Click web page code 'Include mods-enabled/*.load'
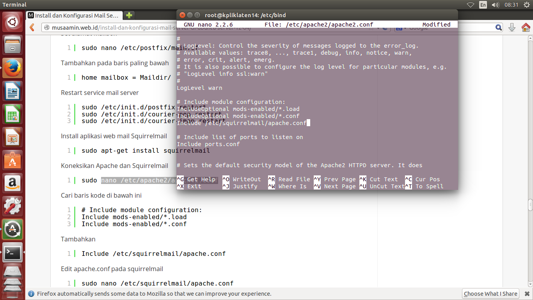The width and height of the screenshot is (533, 300). coord(134,217)
